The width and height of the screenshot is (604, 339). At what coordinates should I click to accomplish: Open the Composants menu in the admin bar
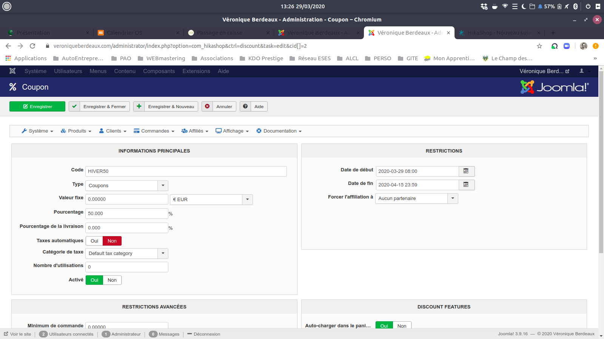[x=159, y=71]
